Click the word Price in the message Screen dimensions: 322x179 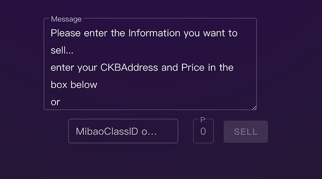click(x=193, y=67)
